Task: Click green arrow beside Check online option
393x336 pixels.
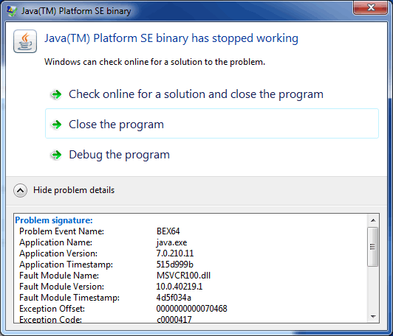Action: [x=56, y=94]
